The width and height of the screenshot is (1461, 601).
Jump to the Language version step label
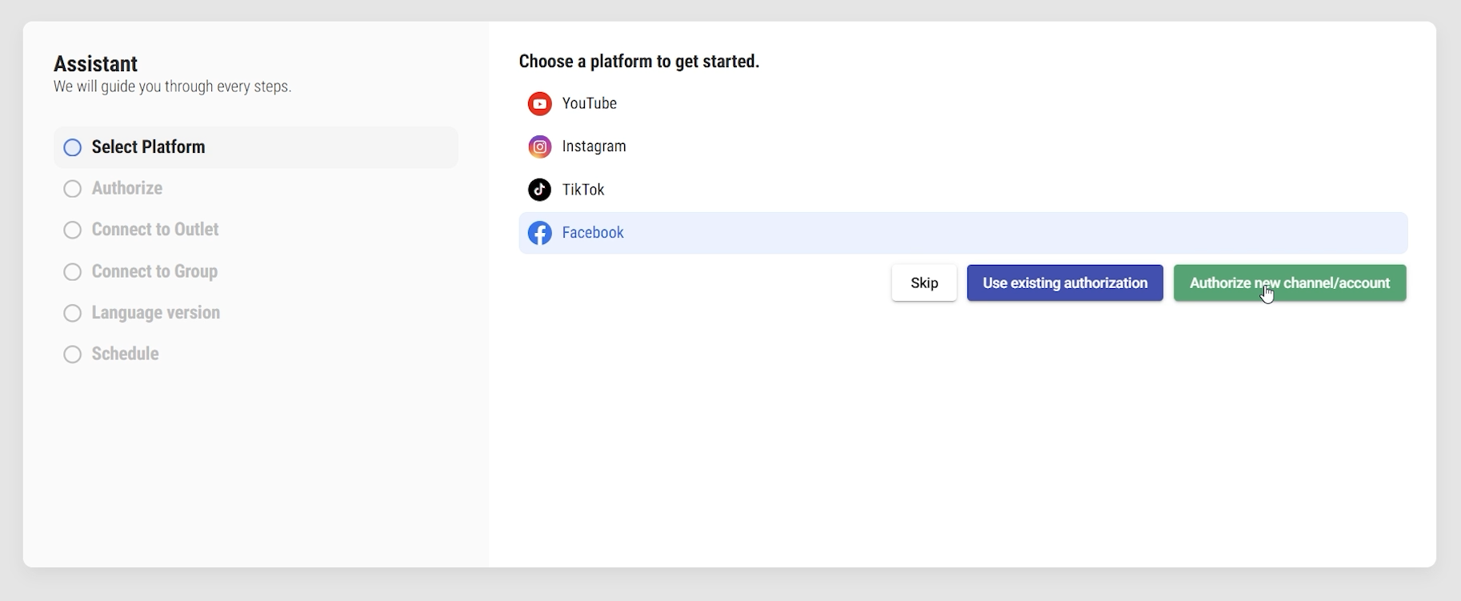click(156, 313)
